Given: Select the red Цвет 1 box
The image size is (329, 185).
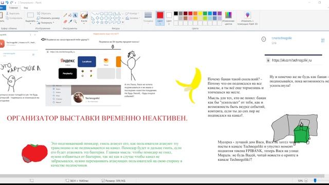Looking at the screenshot, I should [160, 18].
